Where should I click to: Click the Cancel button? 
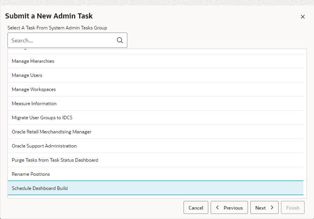click(x=196, y=208)
